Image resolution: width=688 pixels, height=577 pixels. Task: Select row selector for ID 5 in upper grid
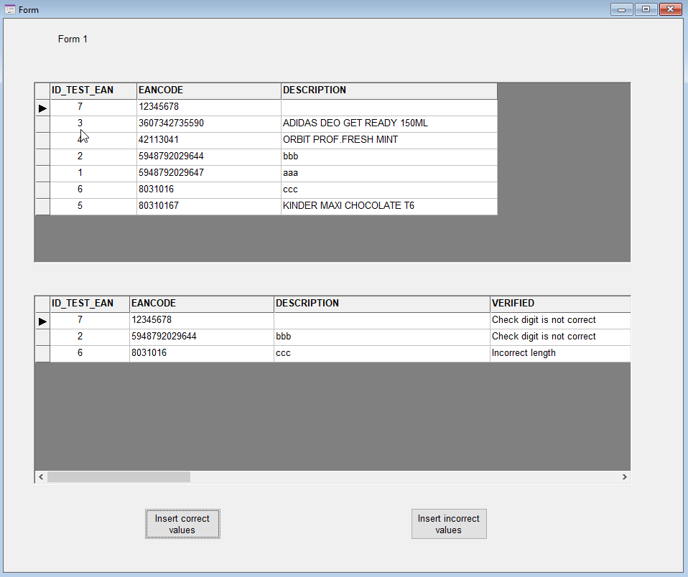[x=42, y=206]
